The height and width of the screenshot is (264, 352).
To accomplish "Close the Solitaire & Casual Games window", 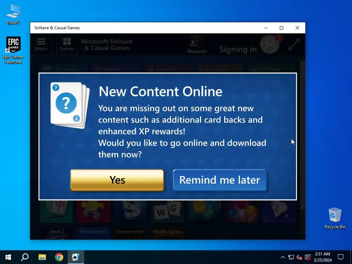I will point(297,28).
